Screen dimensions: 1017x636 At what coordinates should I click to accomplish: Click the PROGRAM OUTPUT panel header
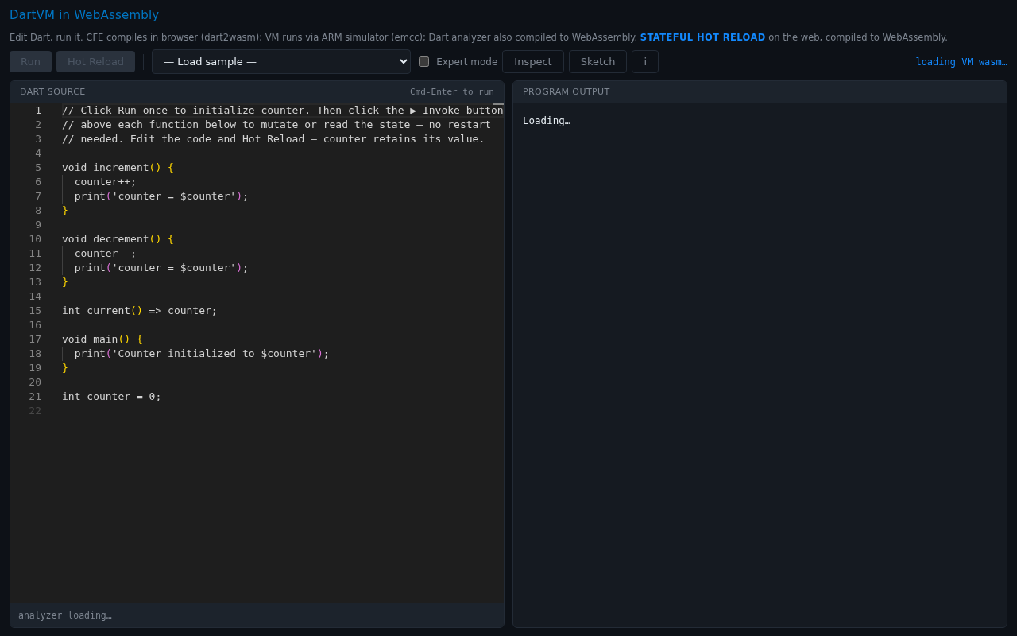(x=567, y=92)
